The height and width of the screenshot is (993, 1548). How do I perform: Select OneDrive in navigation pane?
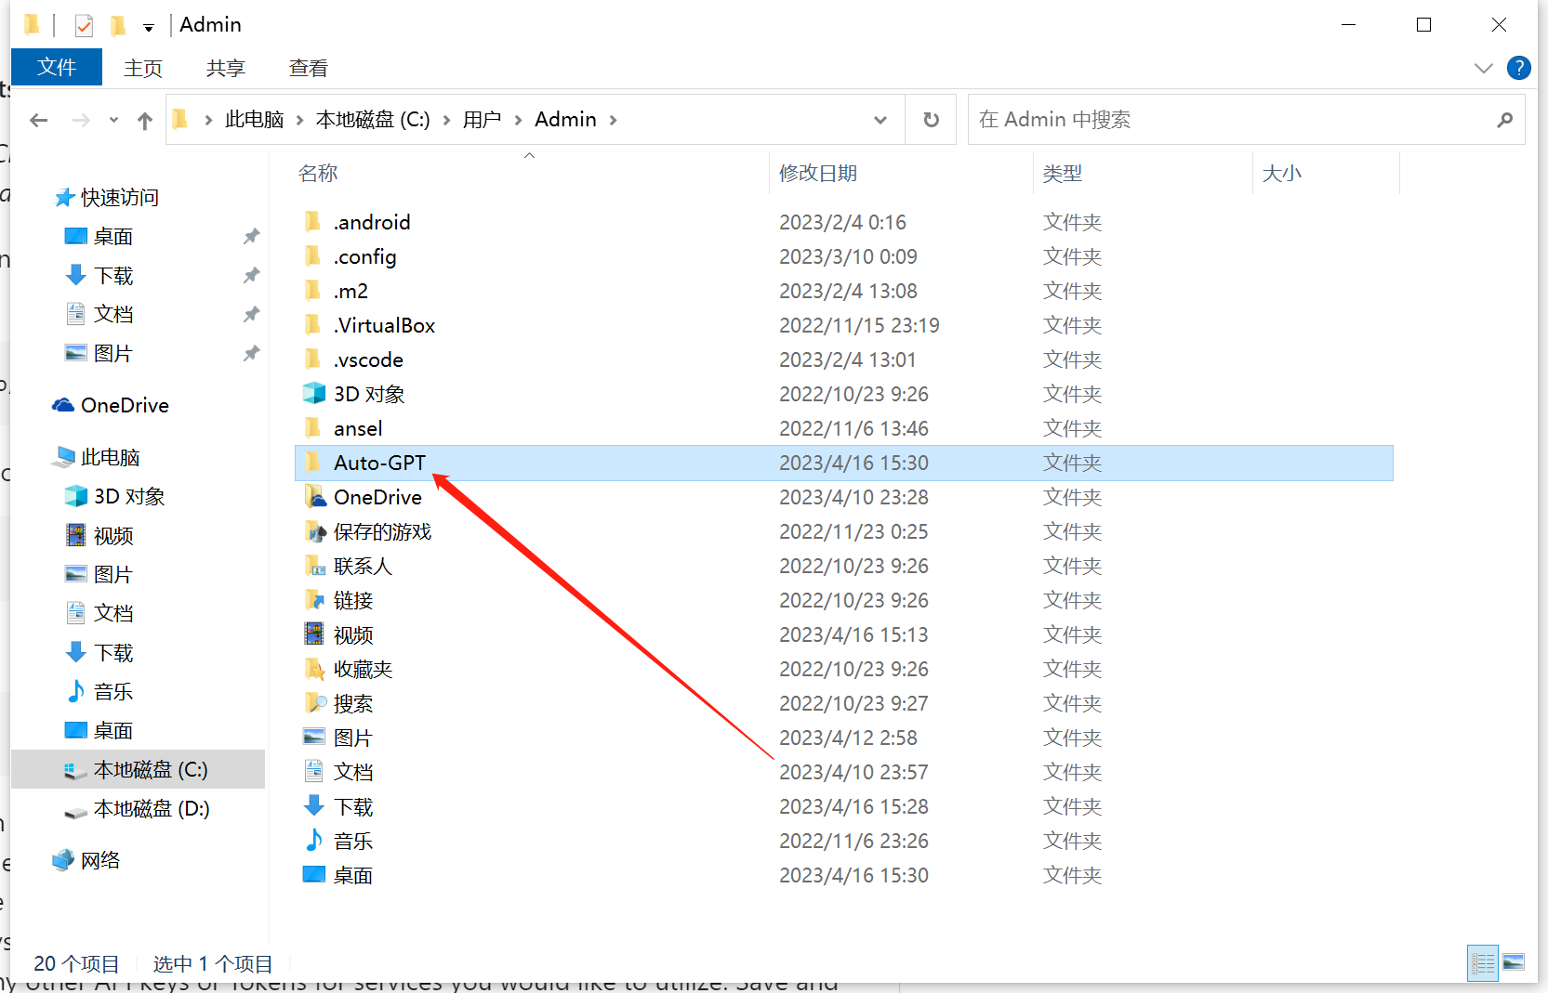tap(124, 405)
